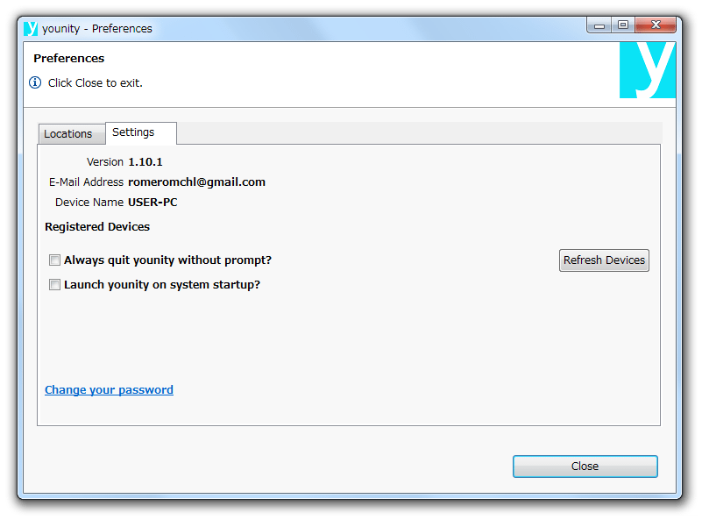
Task: Click the blue info icon beside exit hint
Action: [35, 82]
